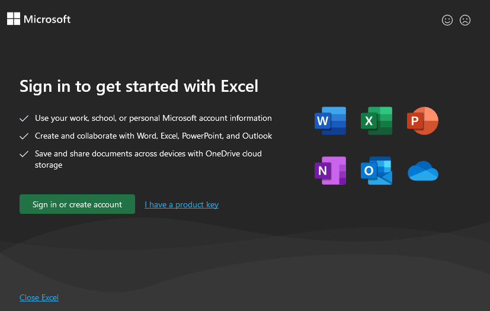Viewport: 490px width, 311px height.
Task: Click the Microsoft logo
Action: (39, 19)
